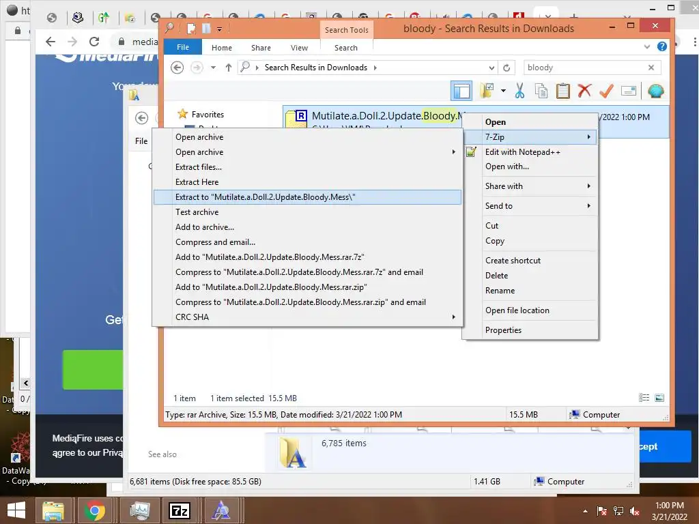The image size is (699, 524).
Task: Click the Action Center flag tray icon
Action: point(602,511)
